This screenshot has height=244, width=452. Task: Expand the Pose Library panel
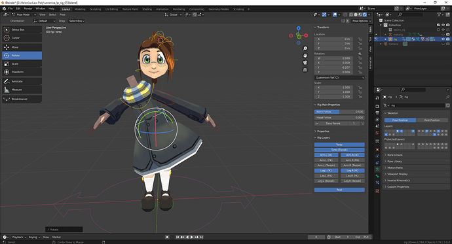pyautogui.click(x=394, y=162)
